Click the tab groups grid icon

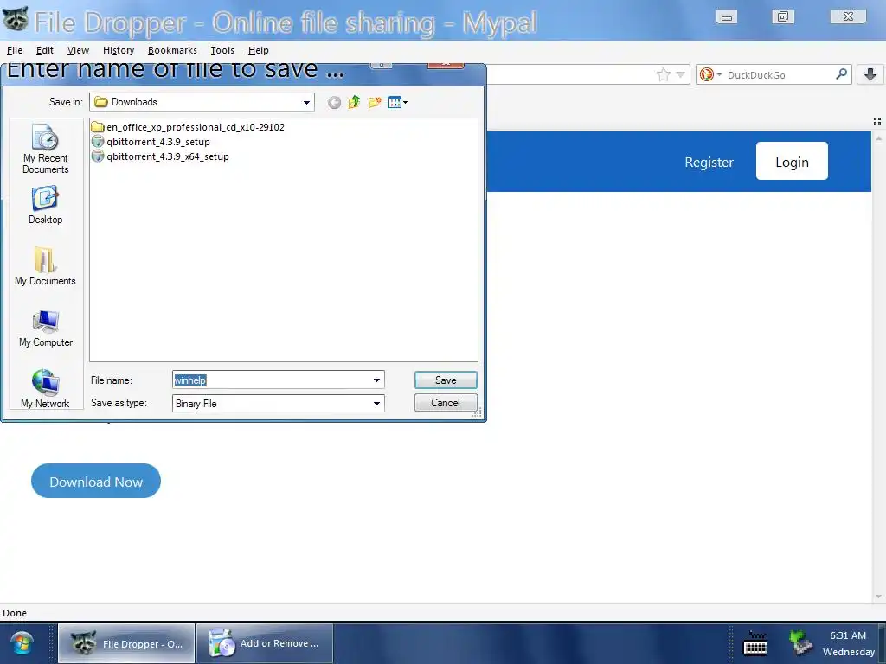[x=877, y=121]
